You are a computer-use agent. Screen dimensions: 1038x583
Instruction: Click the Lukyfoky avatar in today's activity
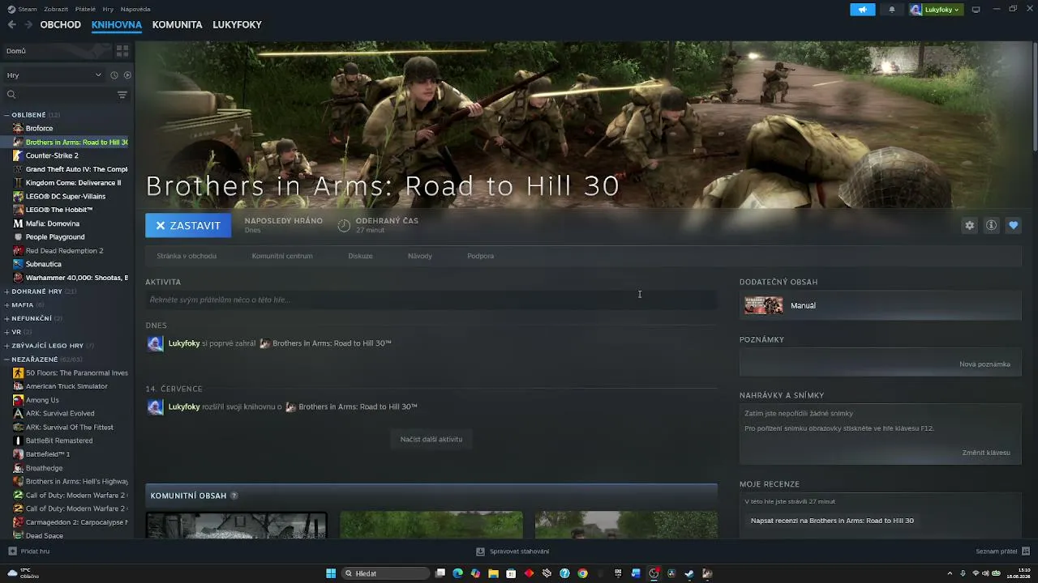click(155, 343)
